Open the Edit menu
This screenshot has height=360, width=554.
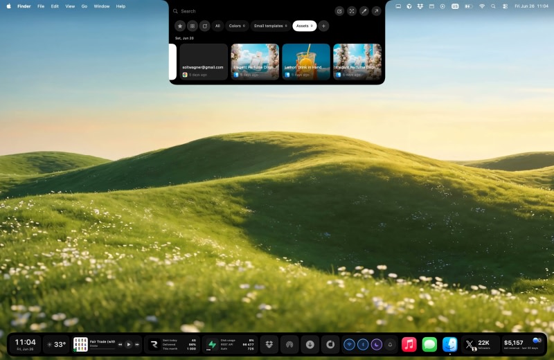pyautogui.click(x=55, y=6)
